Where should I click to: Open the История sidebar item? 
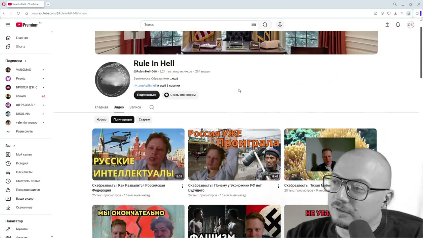pyautogui.click(x=22, y=163)
